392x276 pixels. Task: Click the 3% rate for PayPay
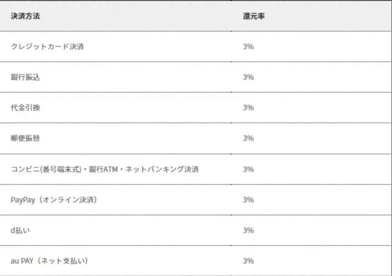248,200
